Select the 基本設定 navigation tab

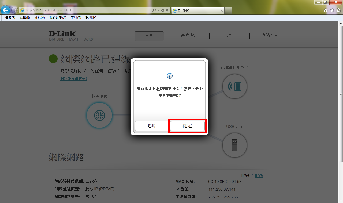tap(189, 36)
